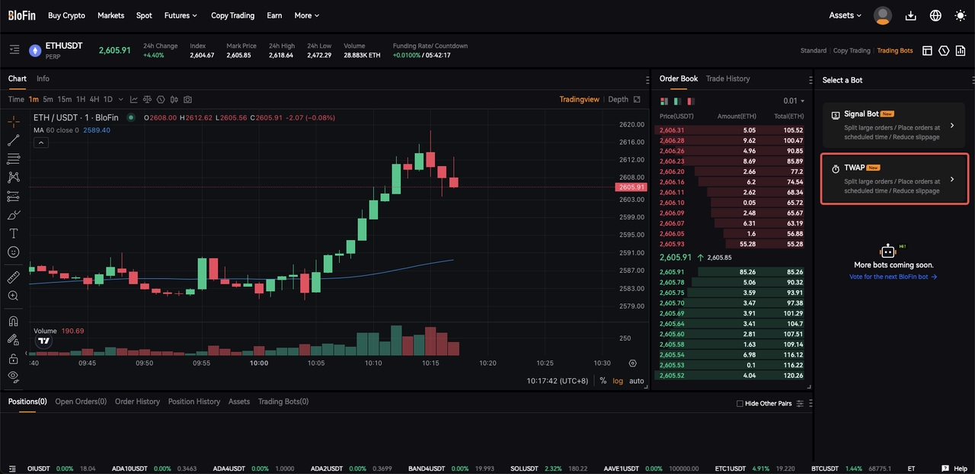This screenshot has width=975, height=474.
Task: Select 4H chart interval
Action: [94, 99]
